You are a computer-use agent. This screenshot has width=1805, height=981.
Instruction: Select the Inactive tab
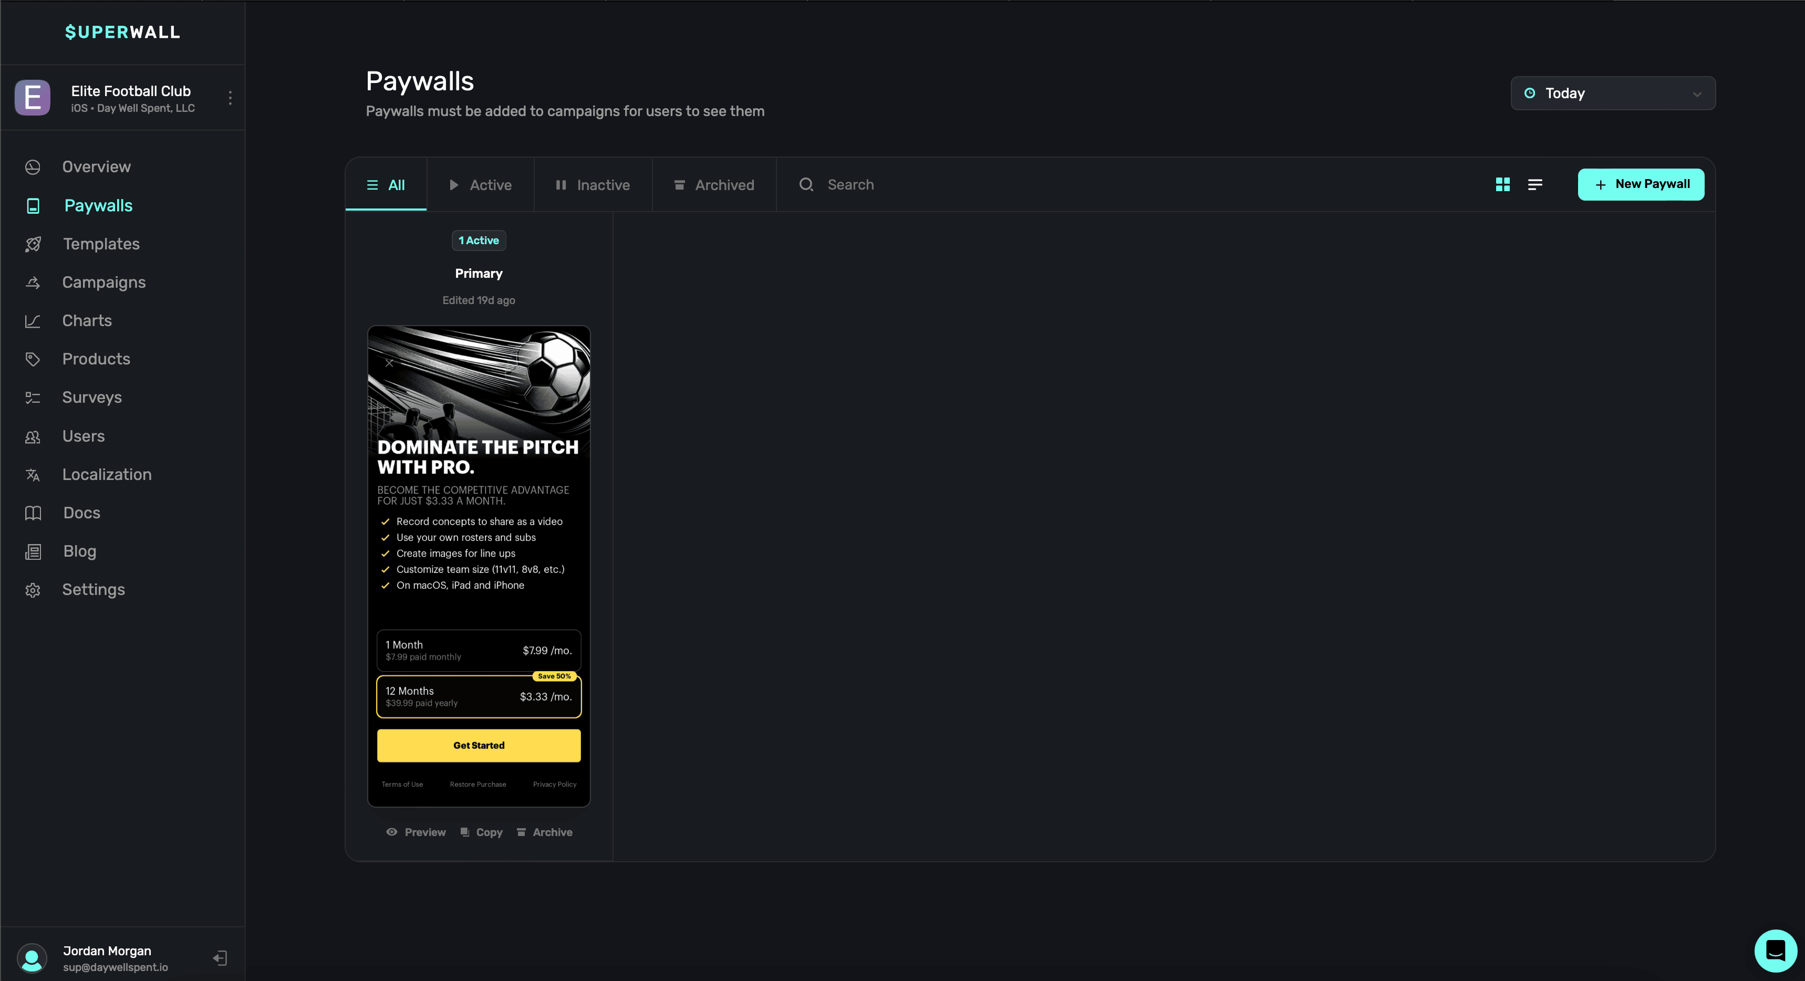tap(593, 184)
